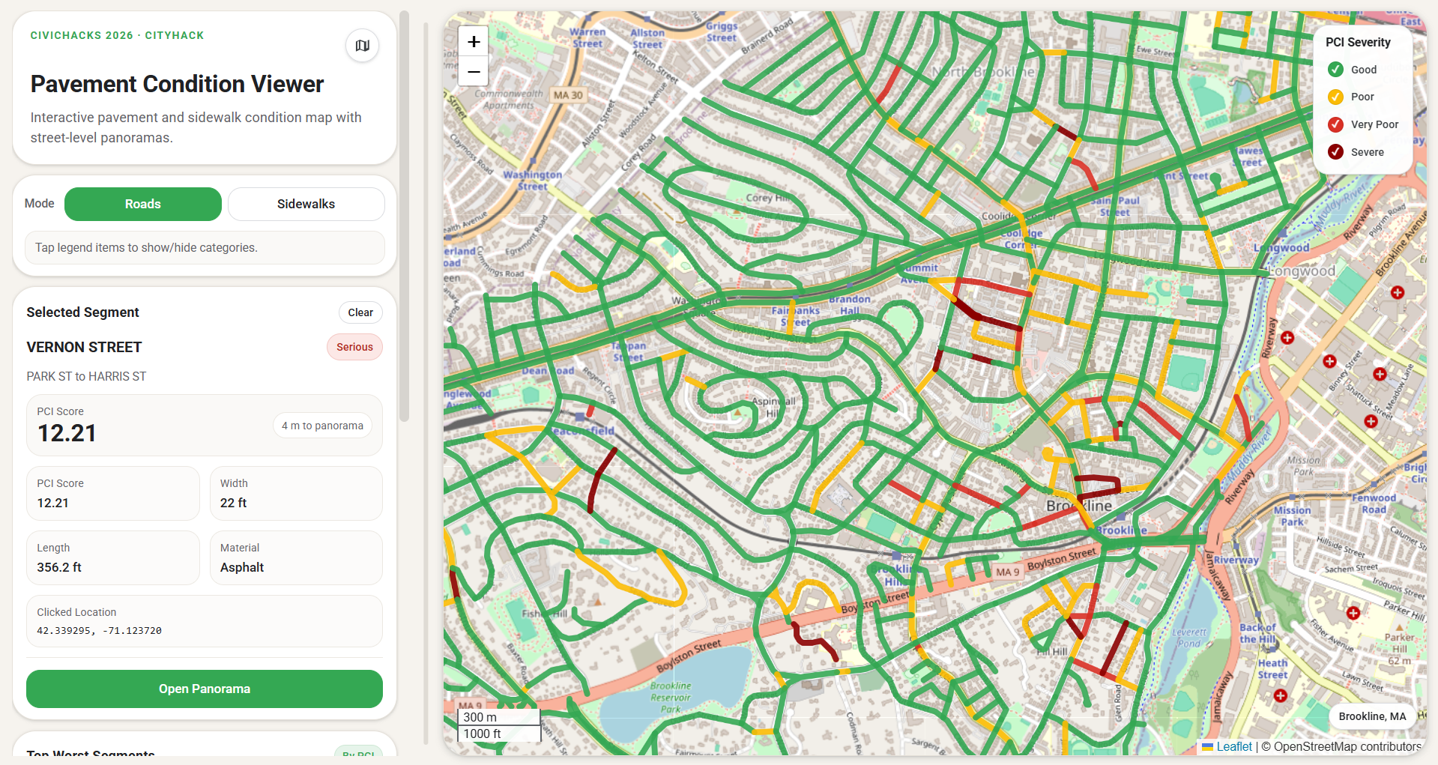Viewport: 1438px width, 765px height.
Task: Click the VERNON STREET segment title
Action: [84, 347]
